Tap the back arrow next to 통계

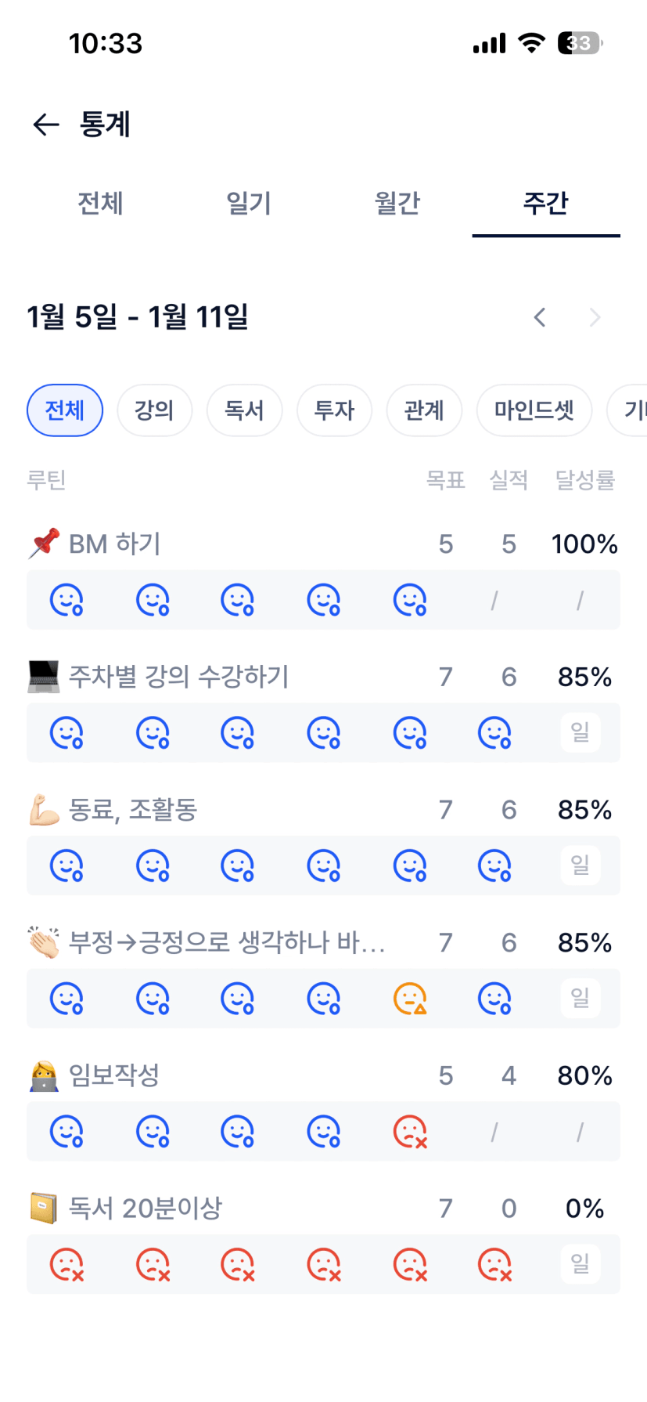point(46,125)
